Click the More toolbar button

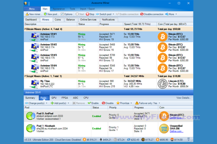pyautogui.click(x=170, y=14)
